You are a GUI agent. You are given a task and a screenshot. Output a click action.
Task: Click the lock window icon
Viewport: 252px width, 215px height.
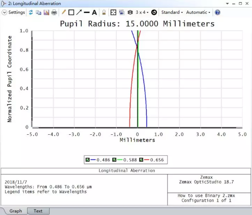pos(104,12)
